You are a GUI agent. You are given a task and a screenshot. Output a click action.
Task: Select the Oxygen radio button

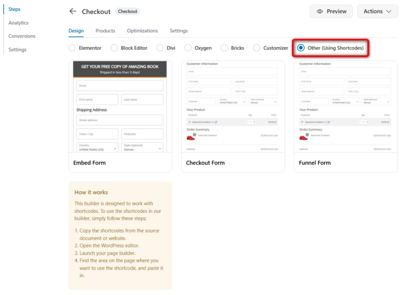[188, 48]
